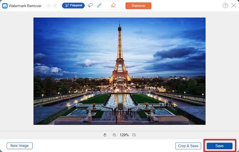
Task: Zoom in using the plus magnifier
Action: (x=114, y=135)
